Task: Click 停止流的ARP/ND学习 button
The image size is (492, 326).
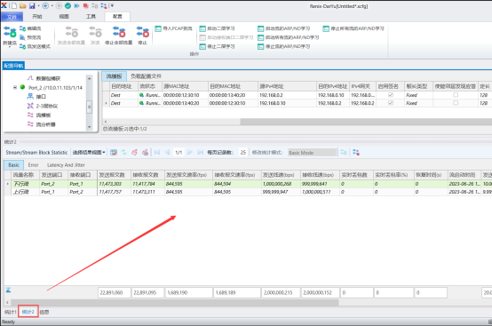Action: pyautogui.click(x=284, y=46)
